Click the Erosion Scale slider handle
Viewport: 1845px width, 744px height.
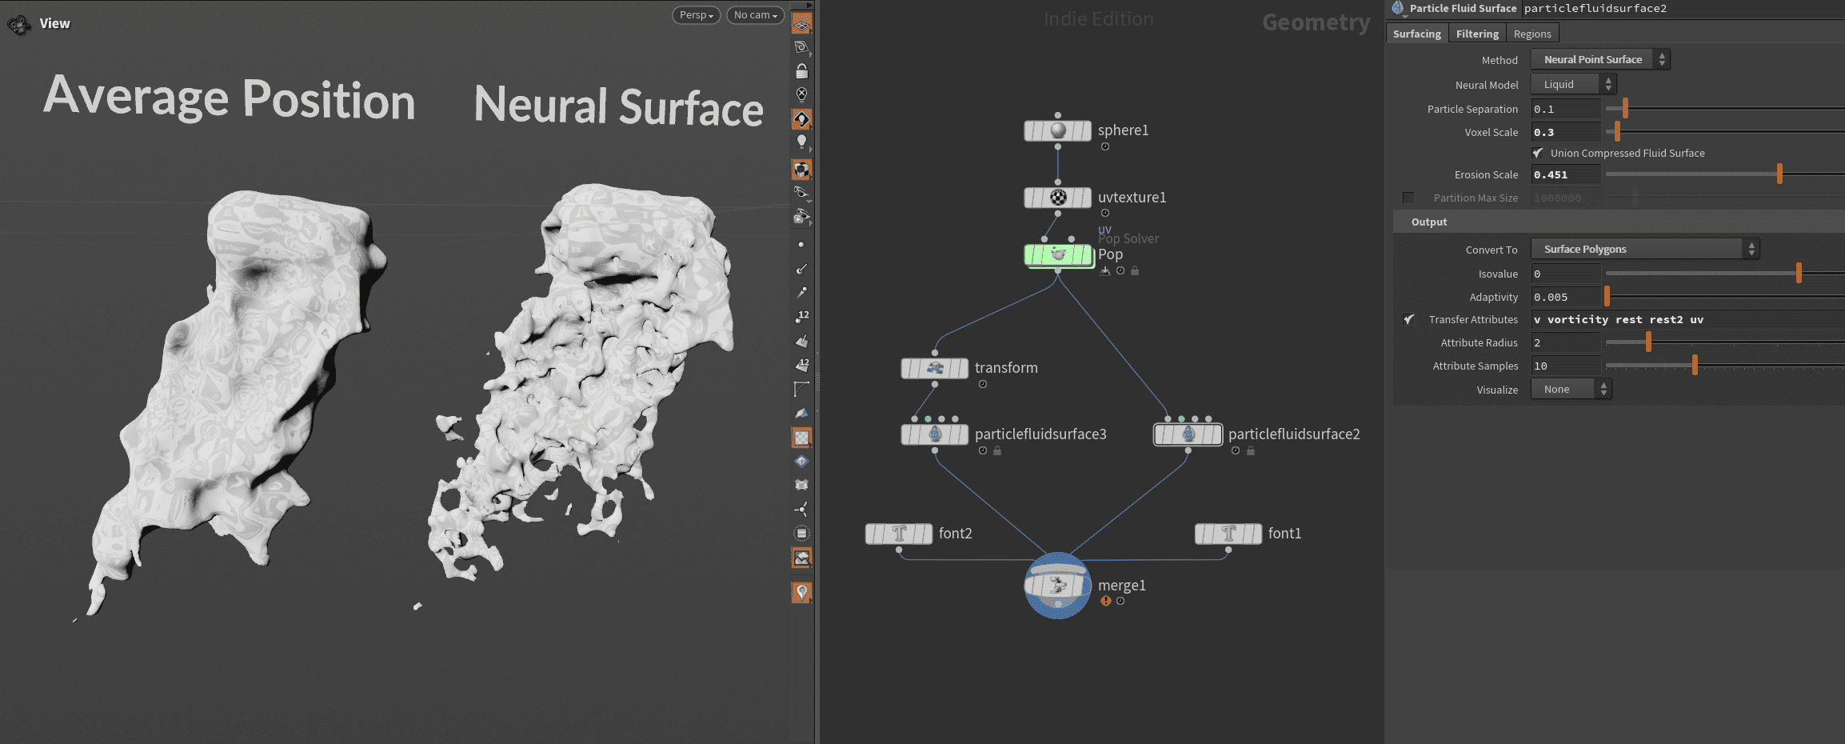(x=1779, y=173)
